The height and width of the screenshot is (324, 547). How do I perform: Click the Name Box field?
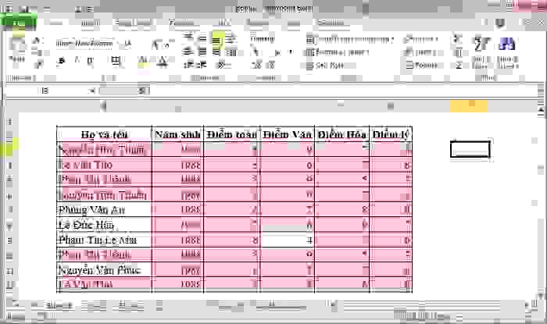(45, 91)
